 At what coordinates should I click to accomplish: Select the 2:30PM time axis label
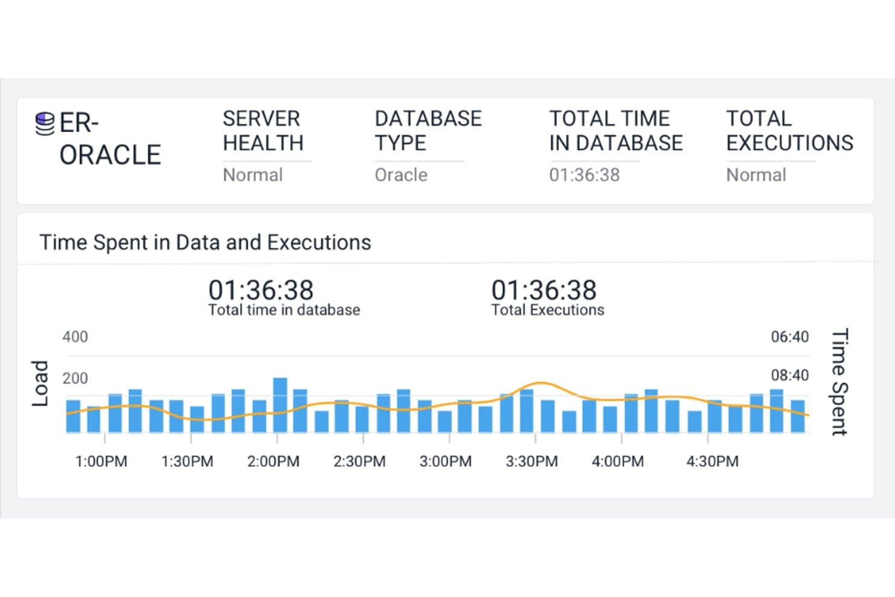click(359, 462)
